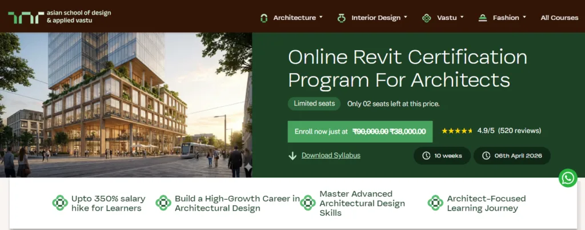
Task: Click Only 02 seats left at this price
Action: [x=393, y=104]
